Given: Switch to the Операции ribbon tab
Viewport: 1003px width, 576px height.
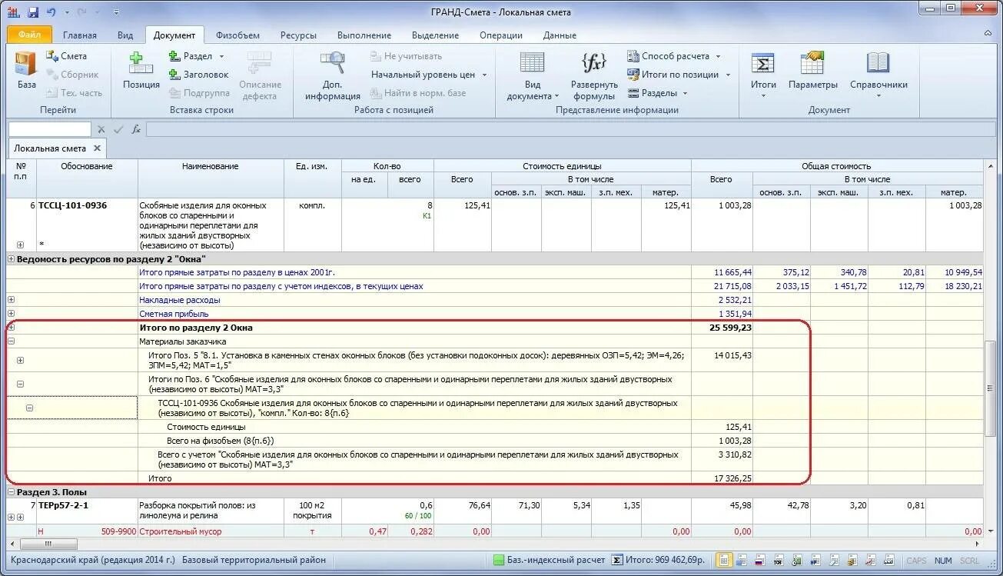Looking at the screenshot, I should click(501, 35).
